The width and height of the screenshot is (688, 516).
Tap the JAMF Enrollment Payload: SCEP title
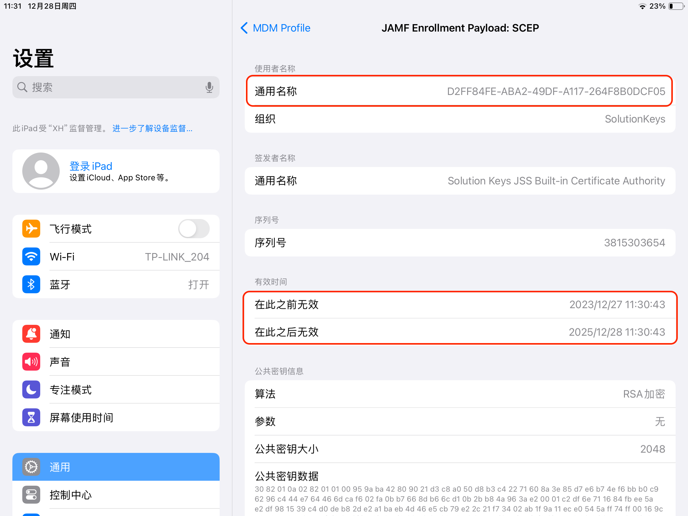click(460, 28)
